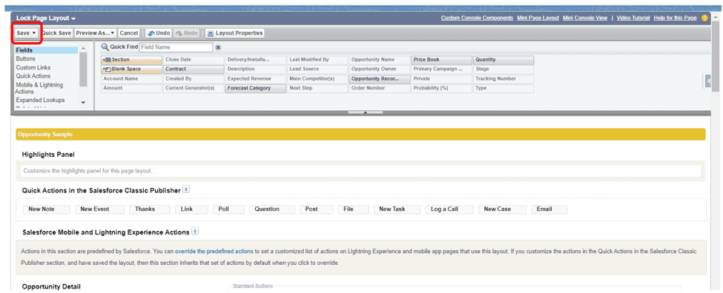This screenshot has width=723, height=293.
Task: Select Mobile & Lightning Actions category
Action: 39,88
